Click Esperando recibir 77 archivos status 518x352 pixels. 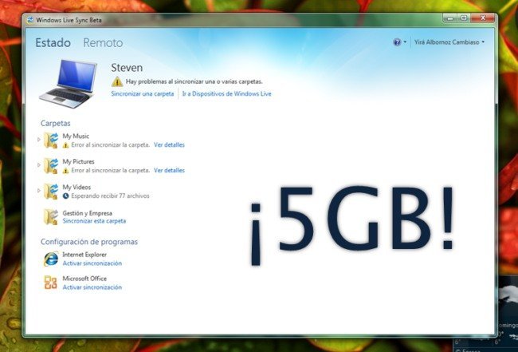pos(110,196)
